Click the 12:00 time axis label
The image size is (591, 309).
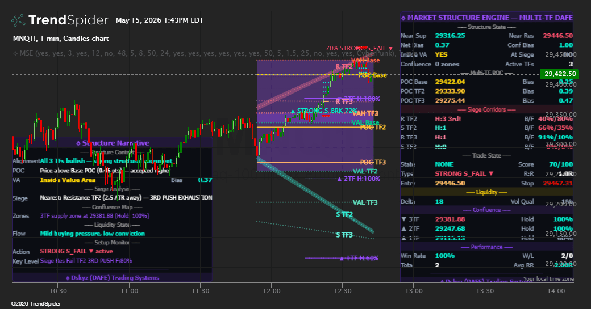point(272,291)
